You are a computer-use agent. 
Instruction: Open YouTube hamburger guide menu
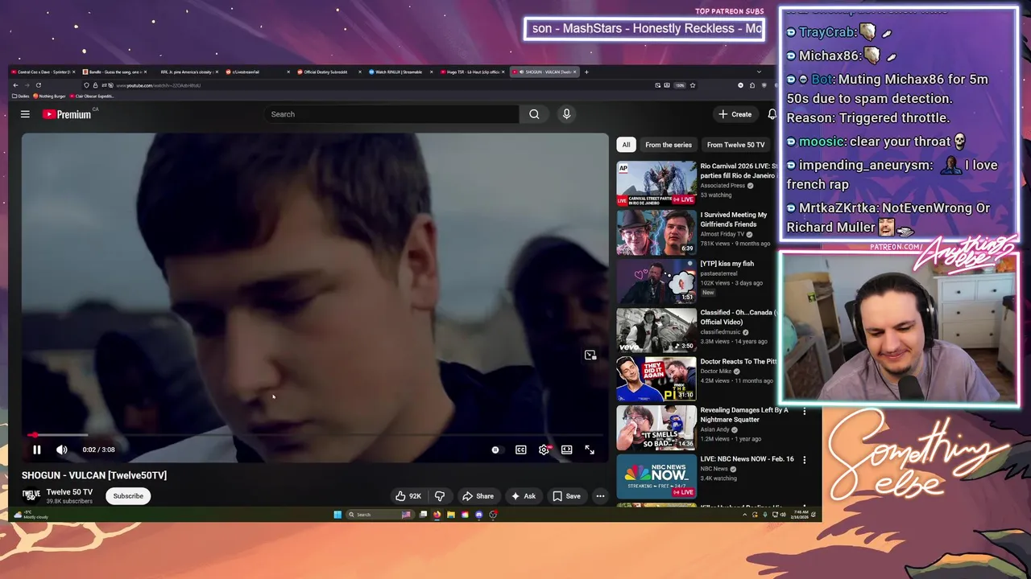[x=25, y=114]
